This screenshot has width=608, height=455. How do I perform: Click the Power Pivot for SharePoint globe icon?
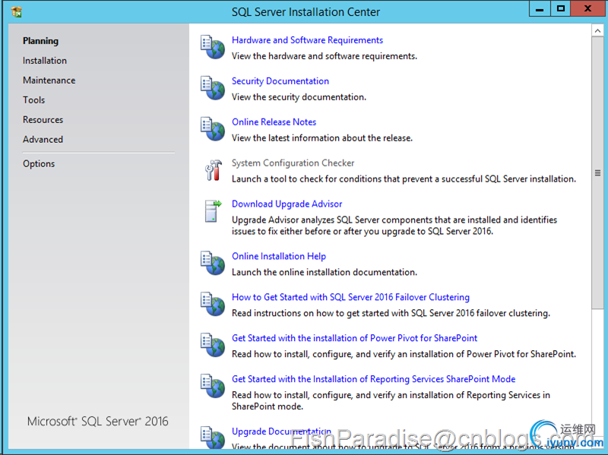pos(213,345)
